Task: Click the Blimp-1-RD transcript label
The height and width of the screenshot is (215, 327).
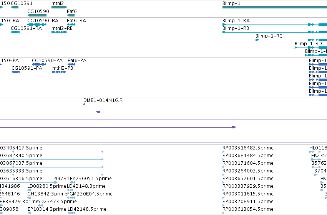Action: coord(308,44)
